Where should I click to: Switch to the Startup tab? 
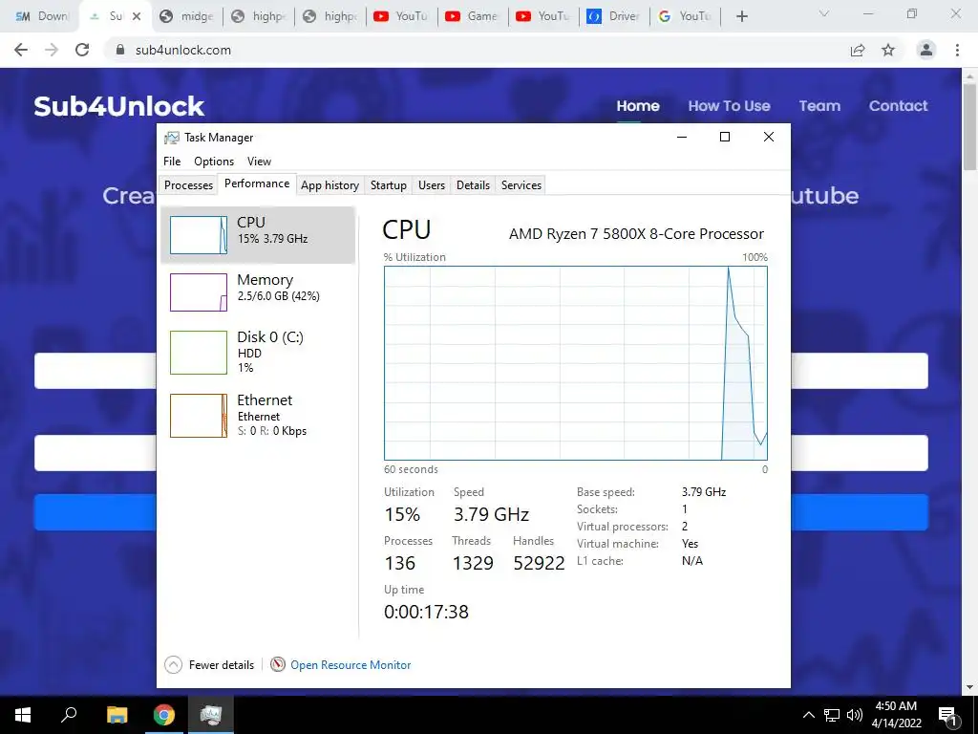pyautogui.click(x=388, y=185)
